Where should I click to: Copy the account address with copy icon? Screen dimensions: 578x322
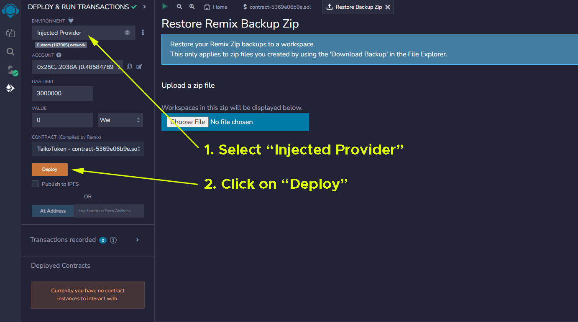[129, 66]
